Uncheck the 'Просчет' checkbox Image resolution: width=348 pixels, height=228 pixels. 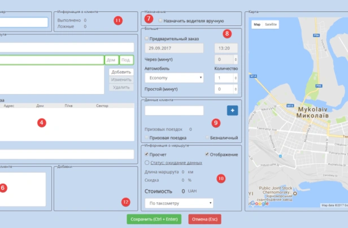(147, 154)
